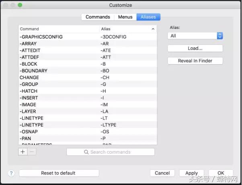Select -LINETYPE row with alias -LTYPE

click(x=88, y=125)
